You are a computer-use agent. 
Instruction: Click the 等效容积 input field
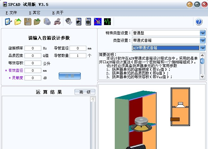(33, 63)
